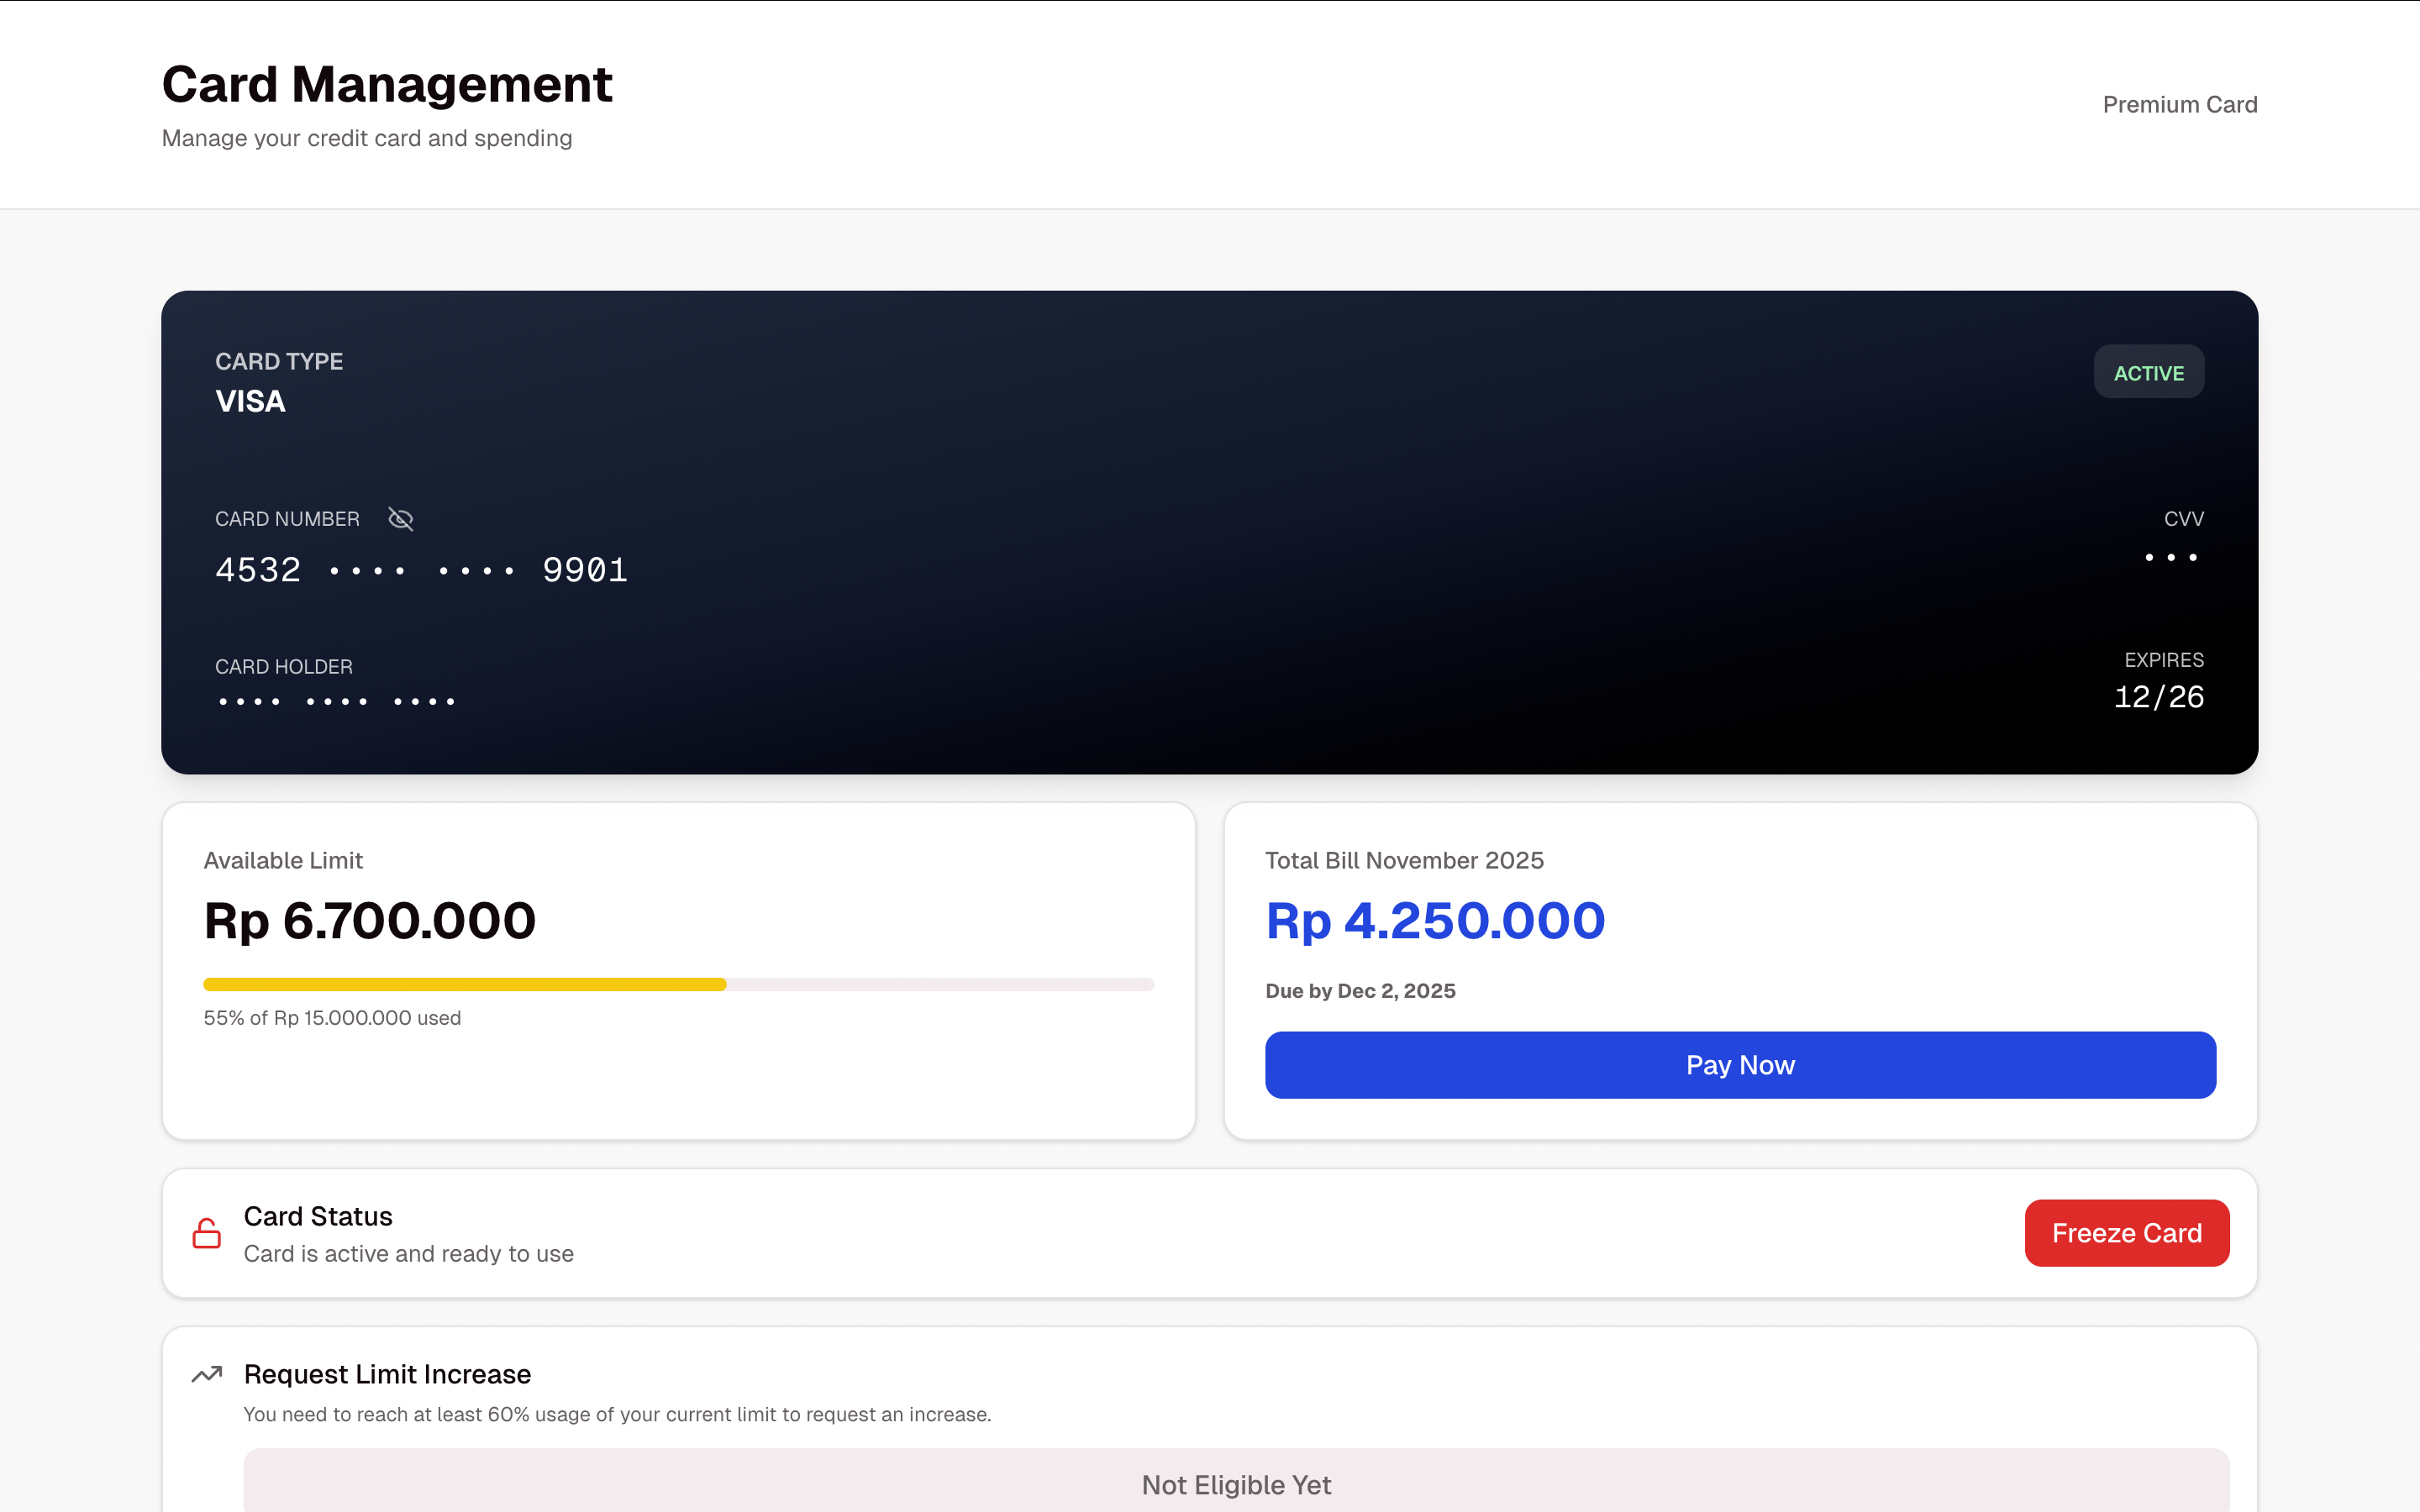
Task: Click the trending-up limit increase icon
Action: click(x=207, y=1375)
